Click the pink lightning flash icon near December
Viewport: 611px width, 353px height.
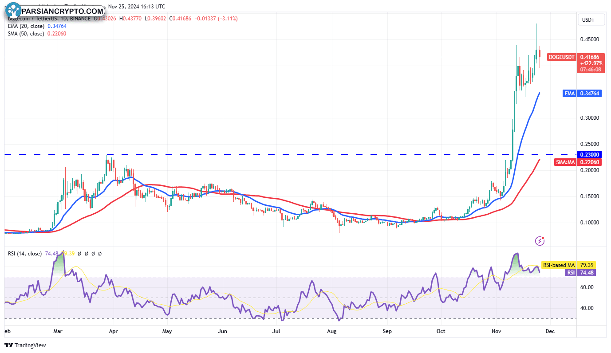pos(540,241)
